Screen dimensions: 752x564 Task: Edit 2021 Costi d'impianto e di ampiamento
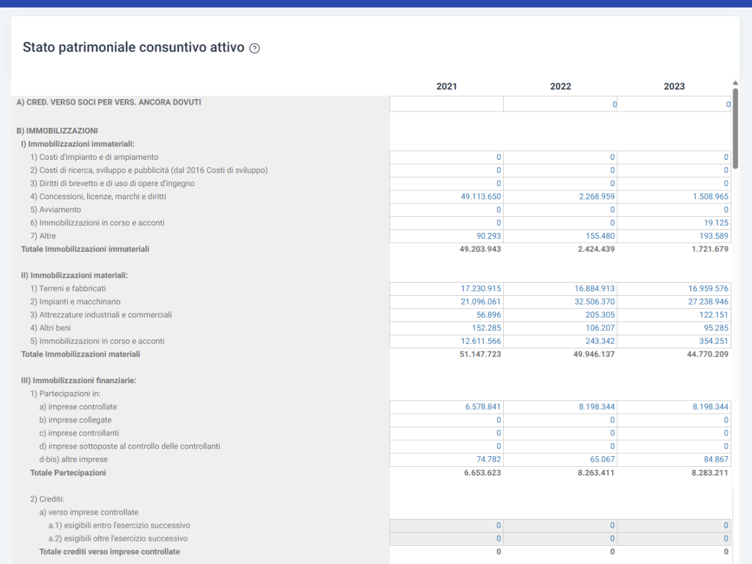point(447,157)
